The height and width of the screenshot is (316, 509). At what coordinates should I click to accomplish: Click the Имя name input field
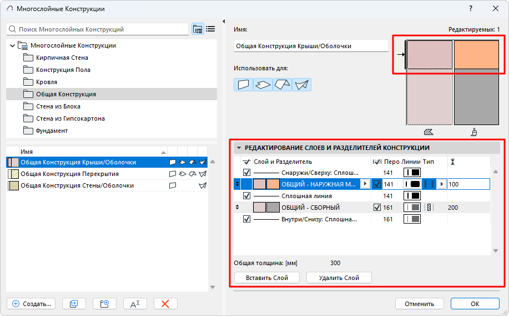click(x=311, y=46)
